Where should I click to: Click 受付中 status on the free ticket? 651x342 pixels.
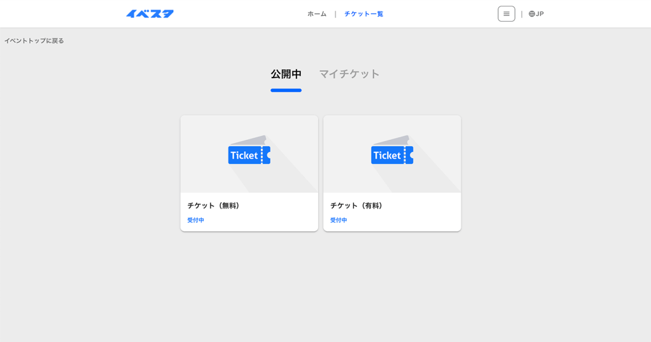[x=195, y=220]
